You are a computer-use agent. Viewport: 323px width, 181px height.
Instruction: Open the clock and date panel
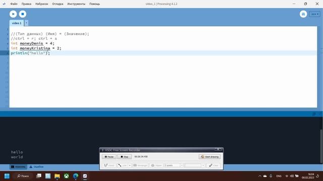click(x=308, y=176)
